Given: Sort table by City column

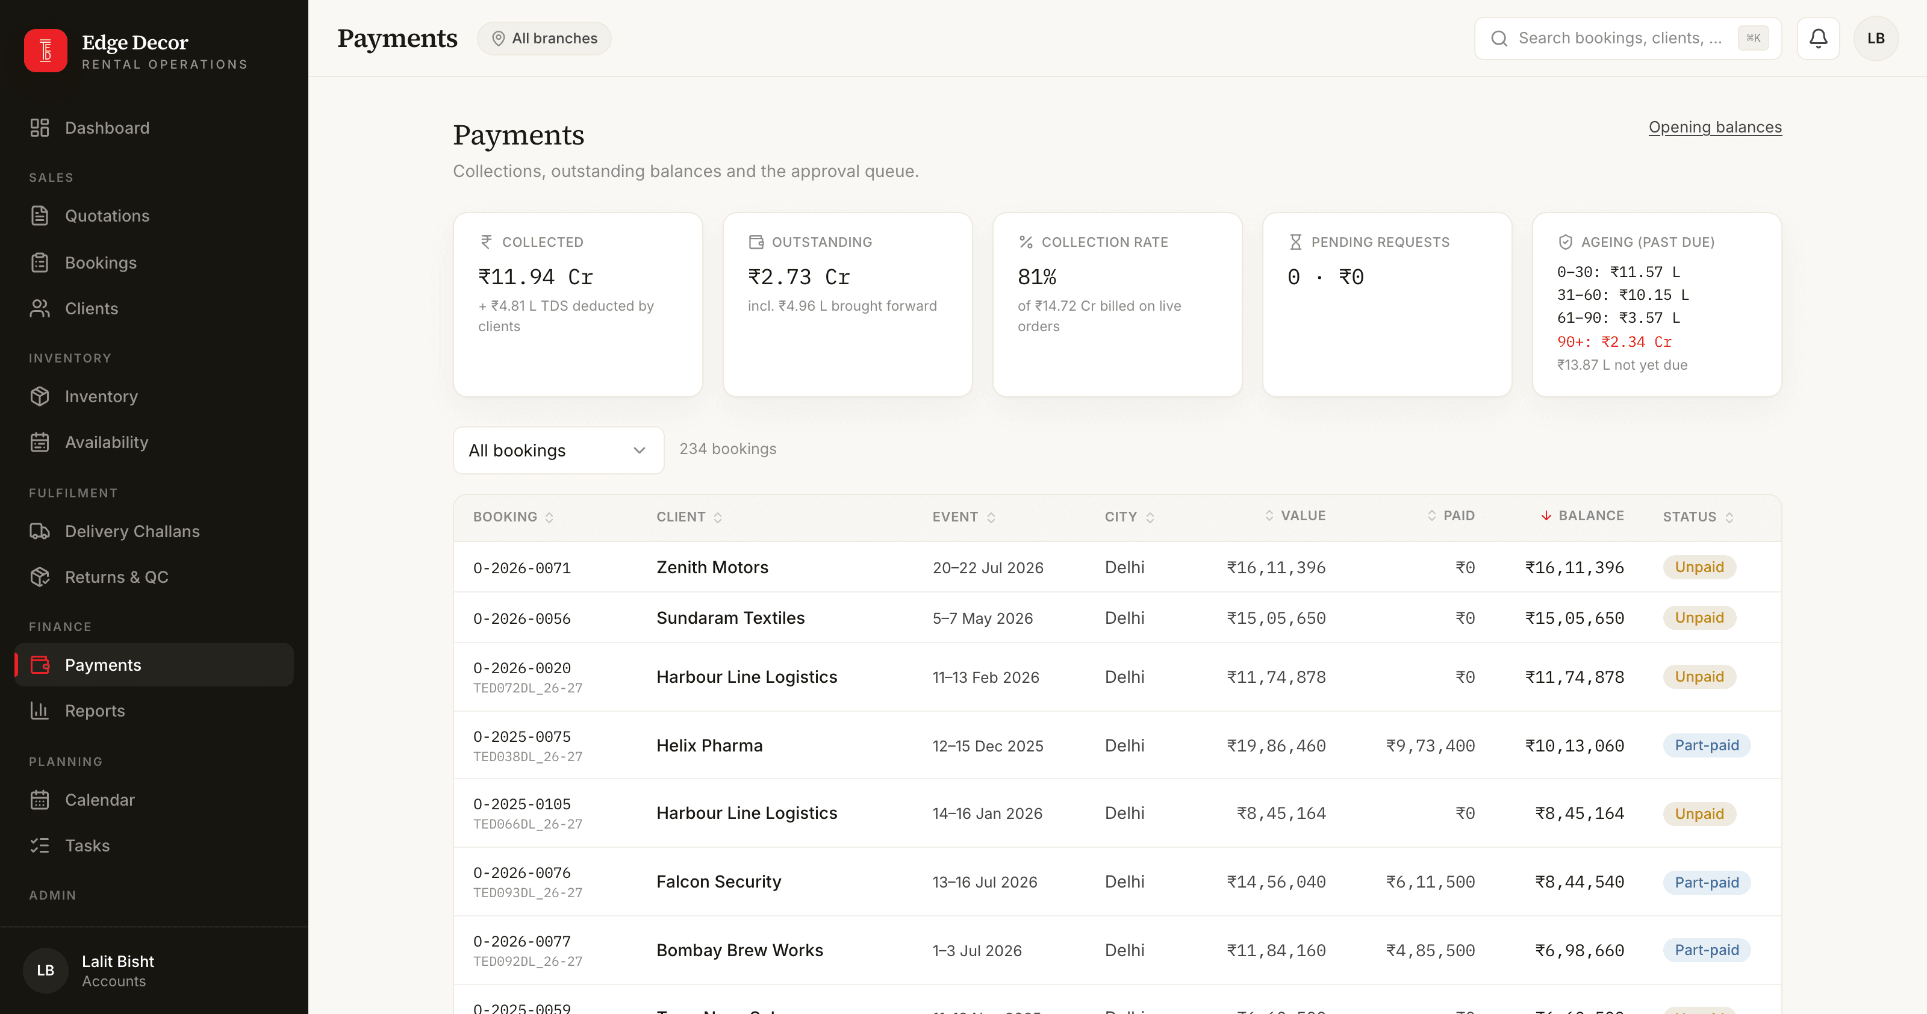Looking at the screenshot, I should coord(1130,517).
